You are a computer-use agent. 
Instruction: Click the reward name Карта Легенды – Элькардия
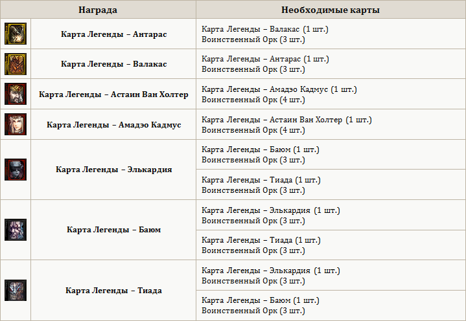point(114,170)
